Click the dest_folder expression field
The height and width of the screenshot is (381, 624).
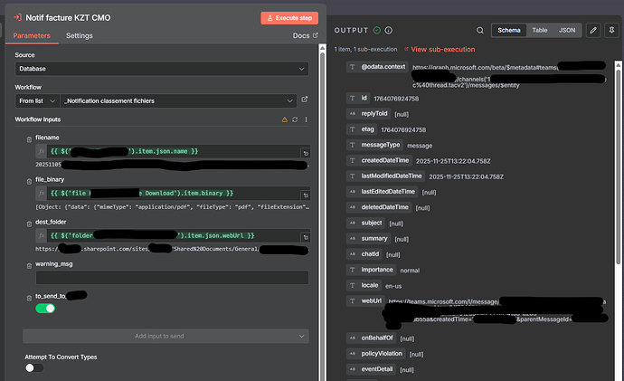click(174, 235)
